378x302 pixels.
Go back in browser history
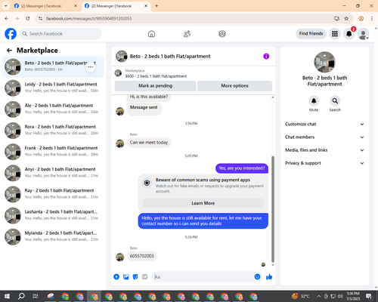pyautogui.click(x=7, y=18)
